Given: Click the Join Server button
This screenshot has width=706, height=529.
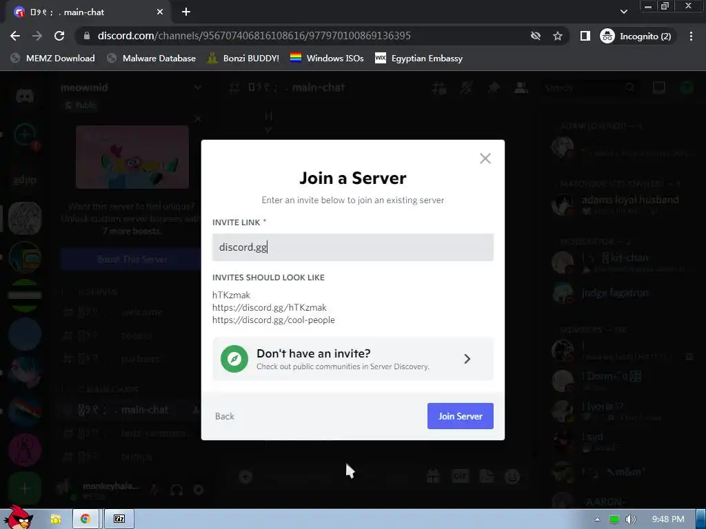Looking at the screenshot, I should [460, 416].
